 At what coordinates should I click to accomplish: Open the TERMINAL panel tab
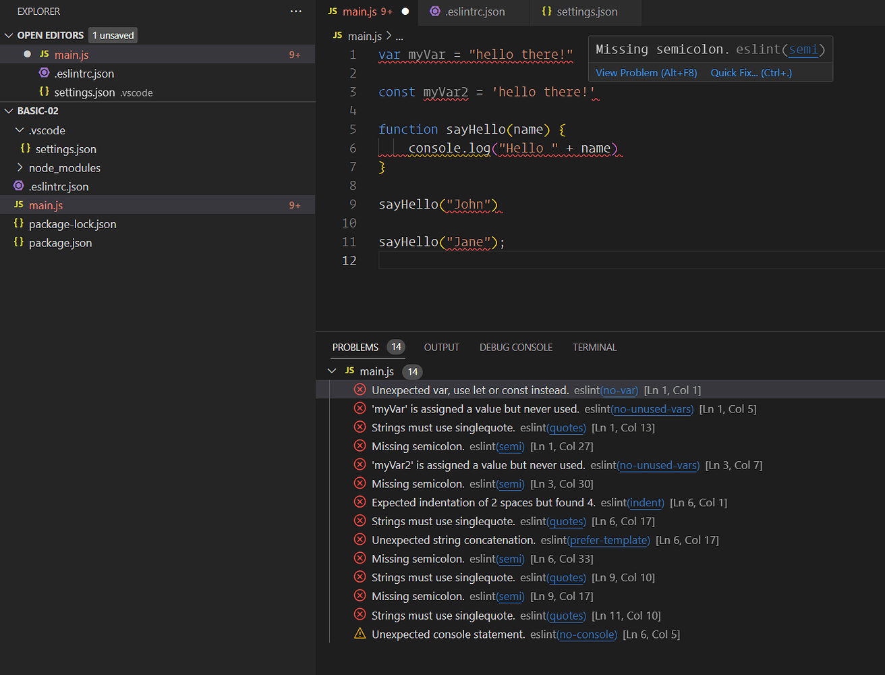pyautogui.click(x=594, y=347)
